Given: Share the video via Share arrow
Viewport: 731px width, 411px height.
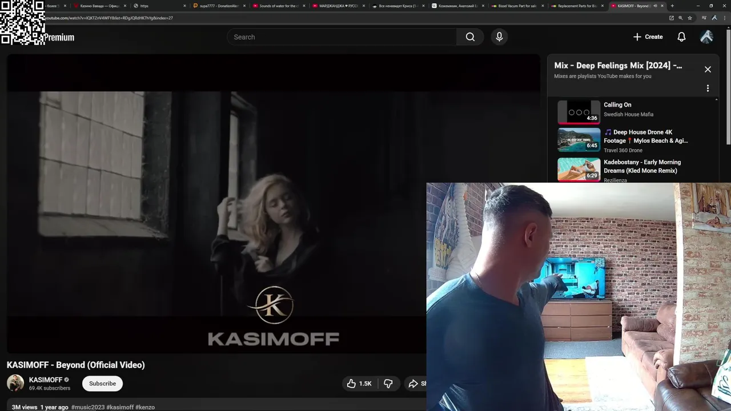Looking at the screenshot, I should 416,384.
